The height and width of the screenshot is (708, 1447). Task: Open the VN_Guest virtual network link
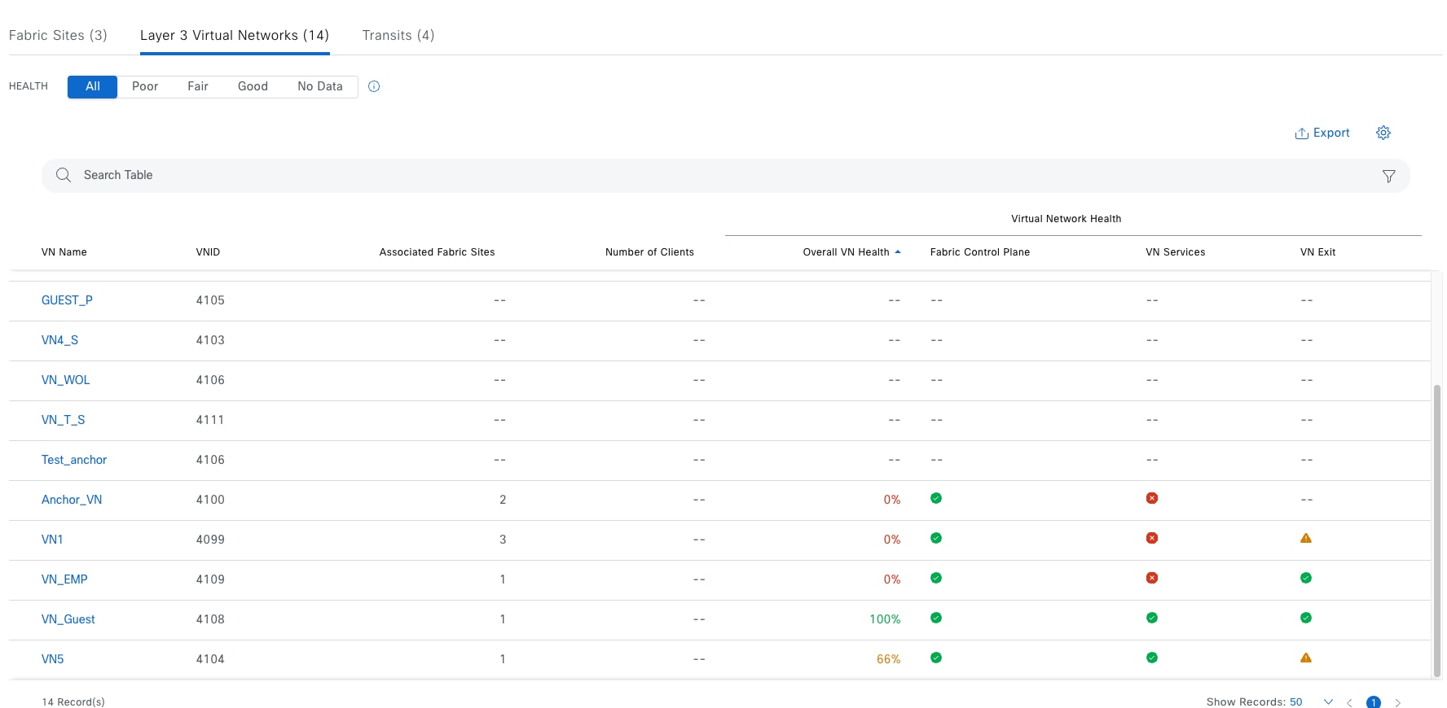coord(68,619)
